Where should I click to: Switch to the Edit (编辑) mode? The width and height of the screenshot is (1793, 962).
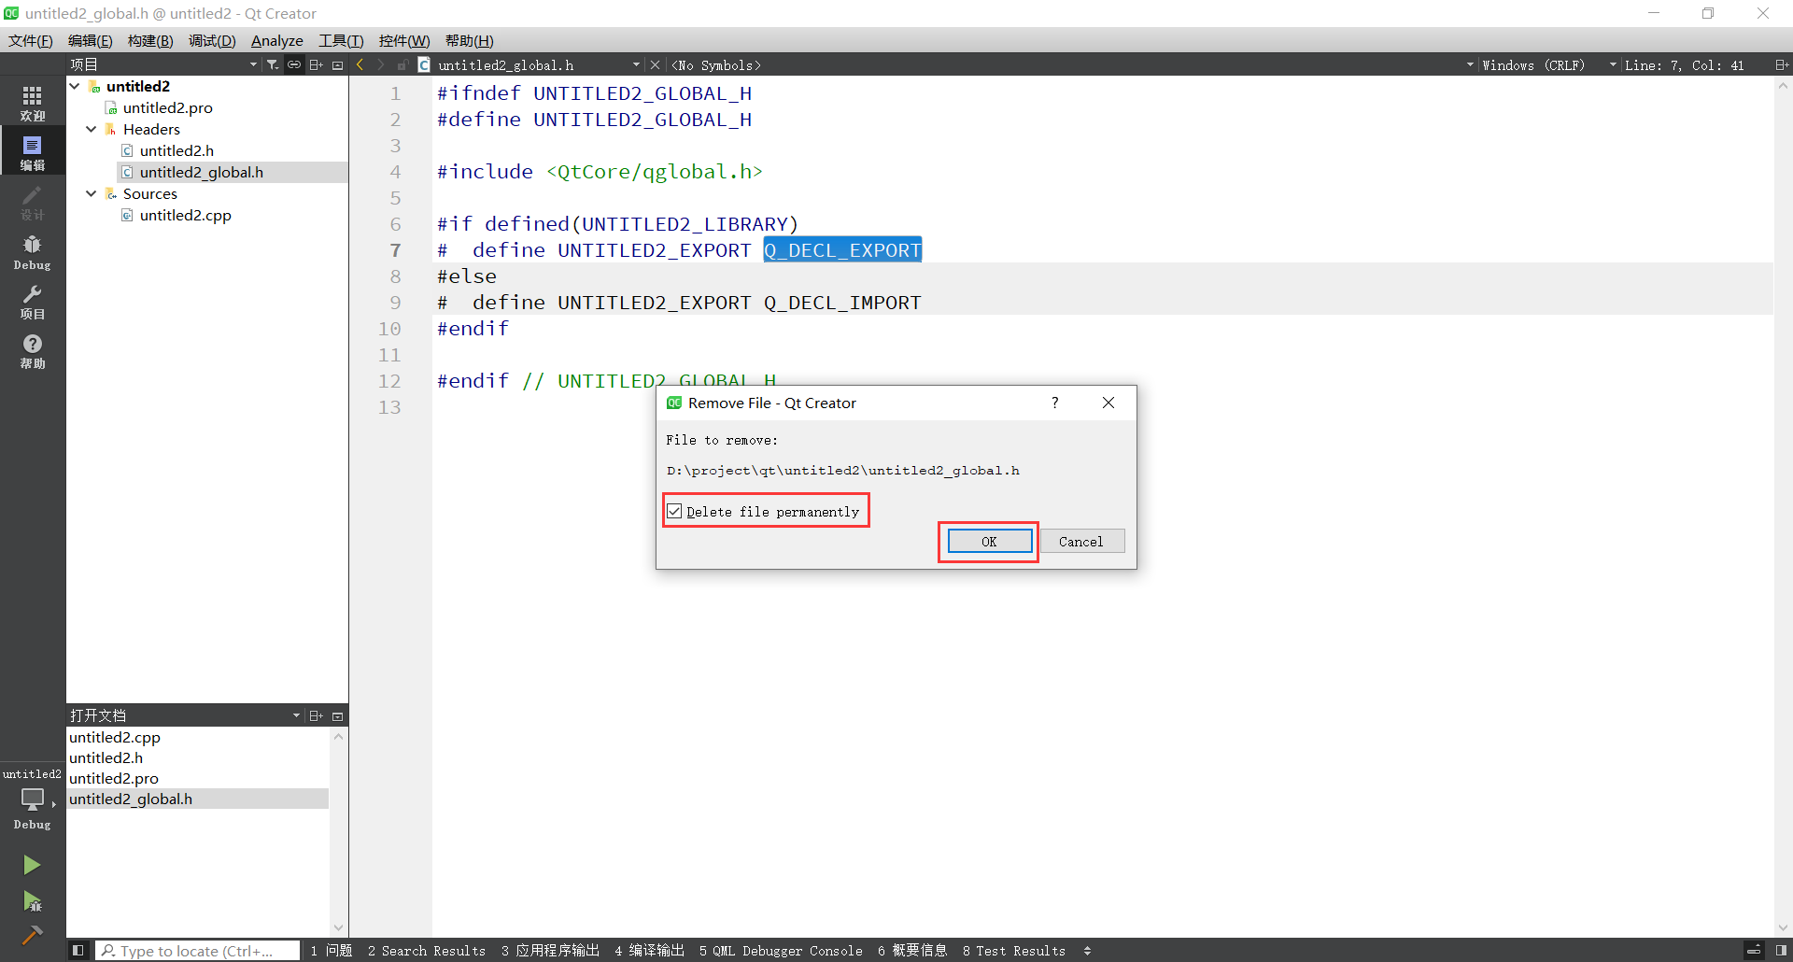[x=33, y=152]
